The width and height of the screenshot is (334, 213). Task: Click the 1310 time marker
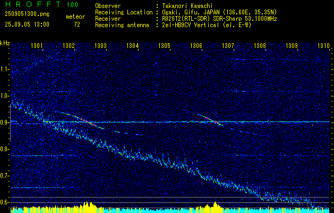(323, 46)
